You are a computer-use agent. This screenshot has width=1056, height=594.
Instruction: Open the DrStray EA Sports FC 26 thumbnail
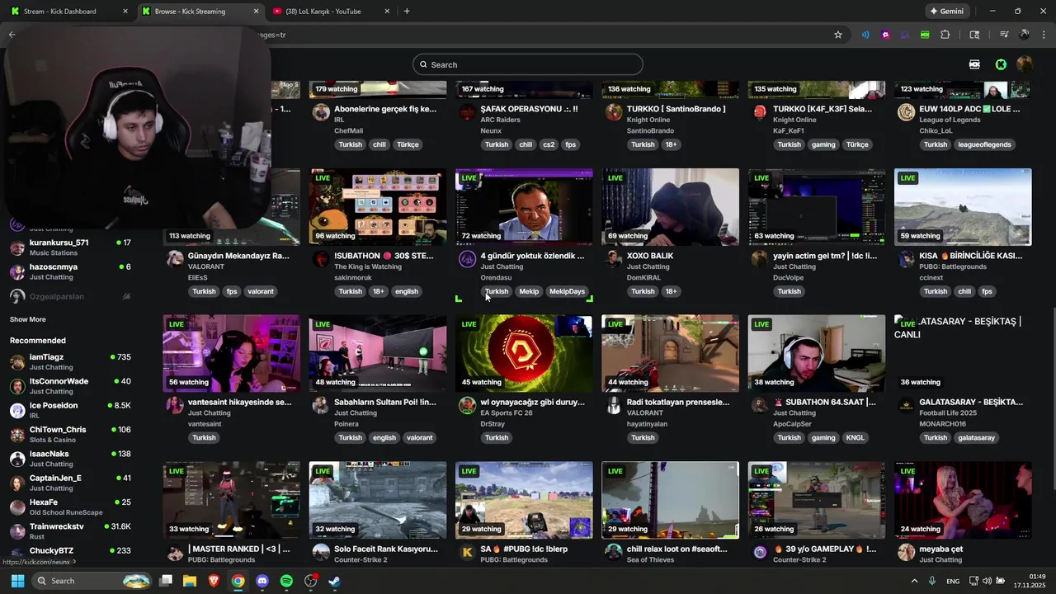tap(524, 353)
